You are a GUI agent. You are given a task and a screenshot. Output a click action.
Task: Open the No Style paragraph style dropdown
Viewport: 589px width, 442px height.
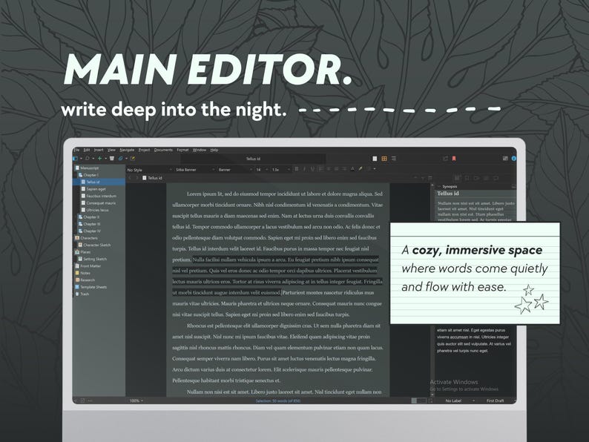(x=150, y=170)
